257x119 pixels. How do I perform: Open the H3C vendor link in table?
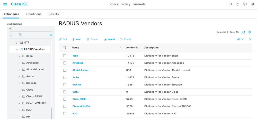click(75, 113)
